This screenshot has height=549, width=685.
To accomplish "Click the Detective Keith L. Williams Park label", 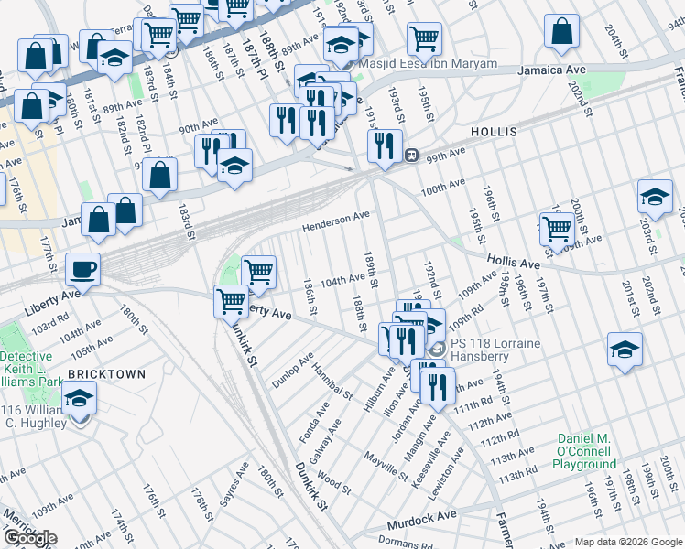I will [x=32, y=369].
